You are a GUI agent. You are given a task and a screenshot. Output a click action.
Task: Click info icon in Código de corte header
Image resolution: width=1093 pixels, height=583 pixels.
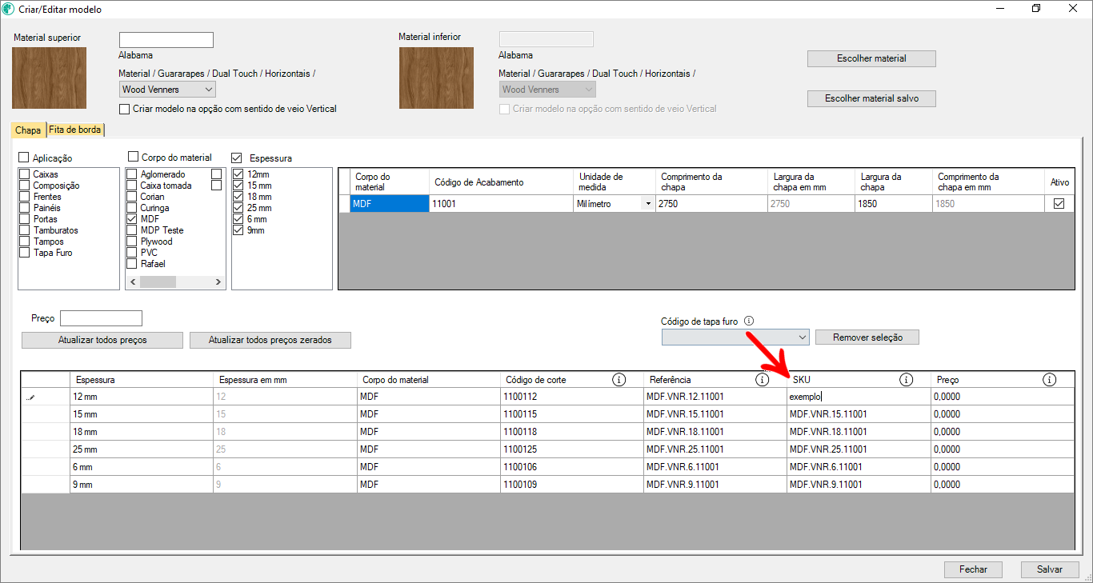click(619, 380)
